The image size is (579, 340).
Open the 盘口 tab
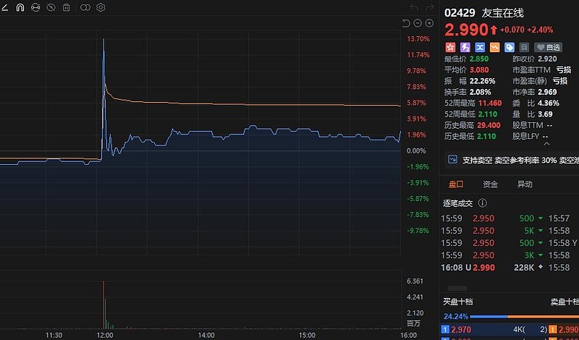[x=456, y=184]
